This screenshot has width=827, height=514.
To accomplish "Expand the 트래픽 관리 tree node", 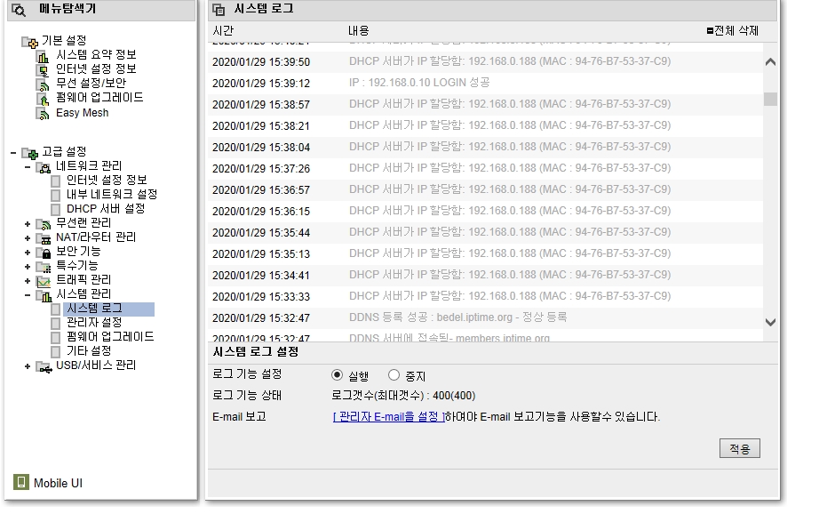I will 28,282.
